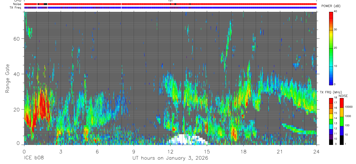Click the 1 label in noise legend
356x164 pixels.
coord(346,144)
